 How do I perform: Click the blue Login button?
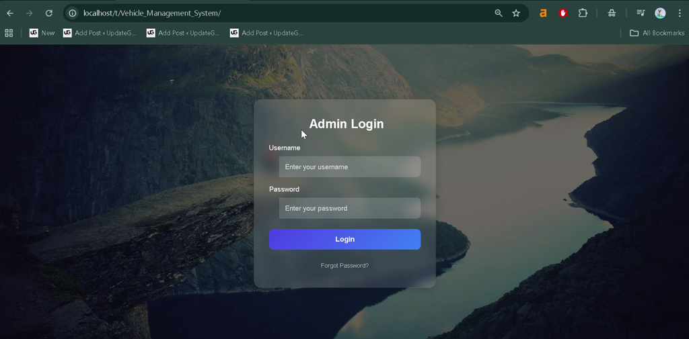tap(345, 239)
